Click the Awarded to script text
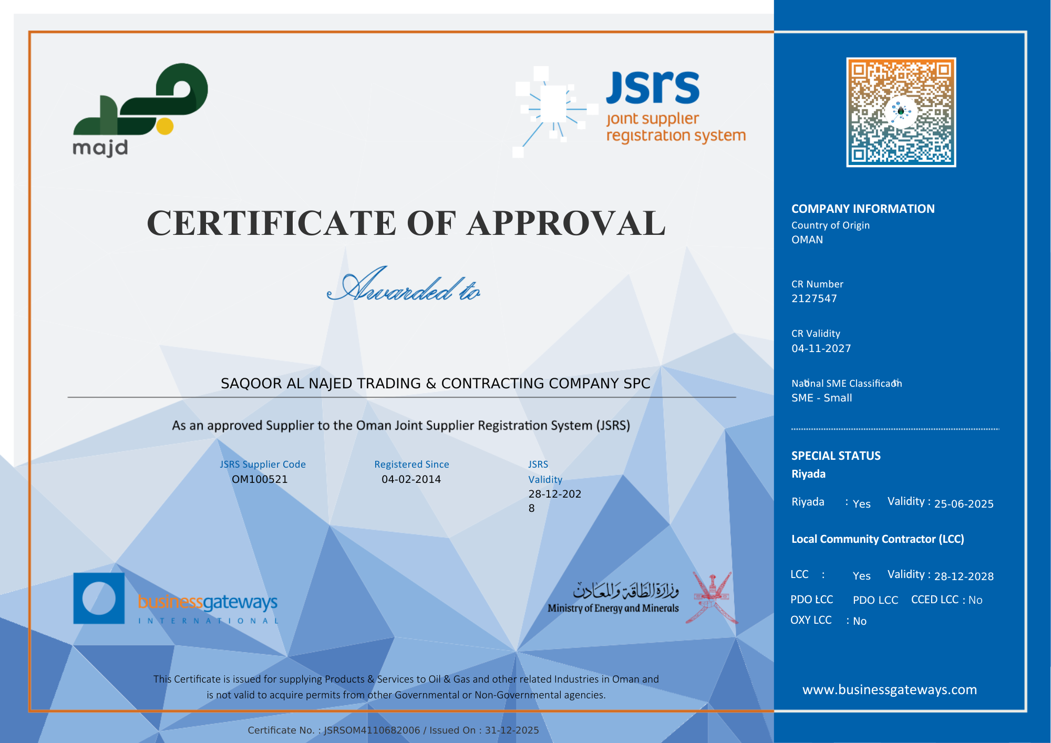This screenshot has height=743, width=1051. (405, 286)
